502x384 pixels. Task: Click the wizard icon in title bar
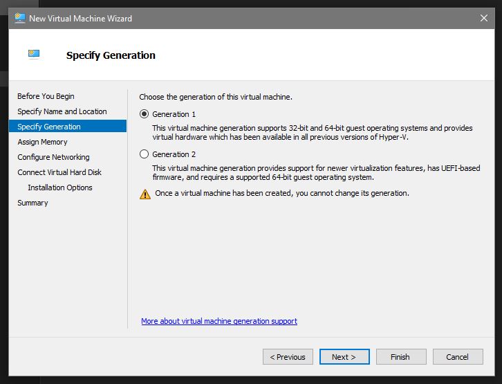pyautogui.click(x=19, y=18)
